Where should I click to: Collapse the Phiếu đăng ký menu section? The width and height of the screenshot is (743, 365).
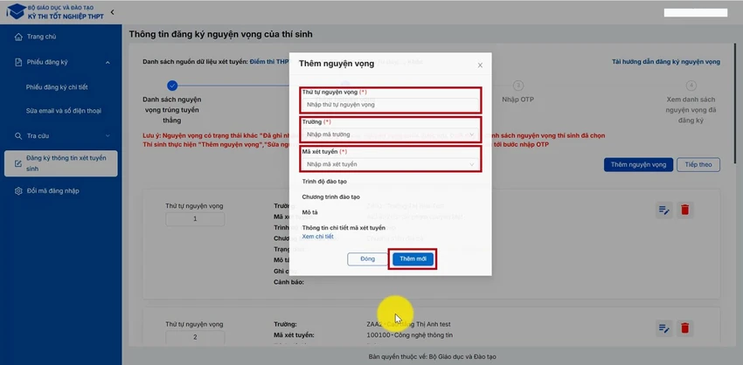coord(108,63)
